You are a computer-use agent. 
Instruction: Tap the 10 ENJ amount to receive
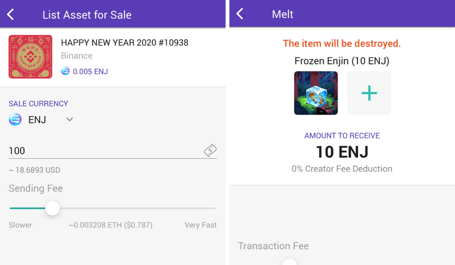342,152
